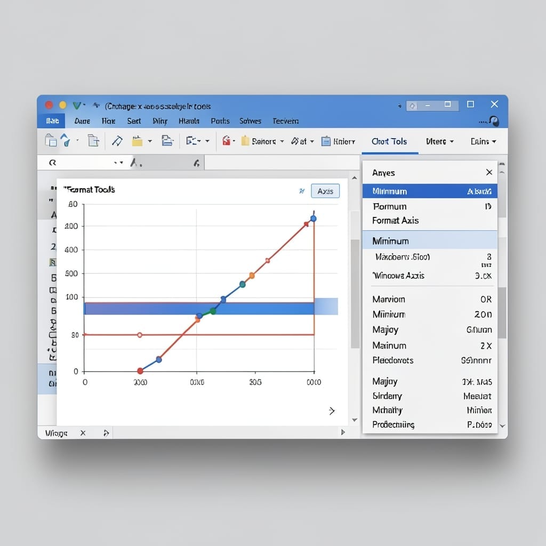Select the pencil edit tool icon
The image size is (546, 546).
click(117, 141)
